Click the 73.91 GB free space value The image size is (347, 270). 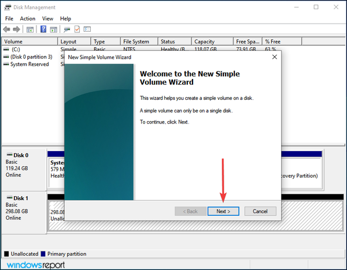(246, 49)
